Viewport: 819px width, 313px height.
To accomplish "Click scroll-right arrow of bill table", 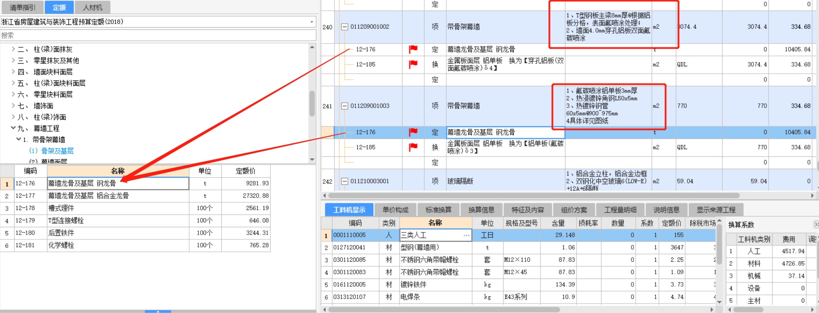I will tap(812, 195).
